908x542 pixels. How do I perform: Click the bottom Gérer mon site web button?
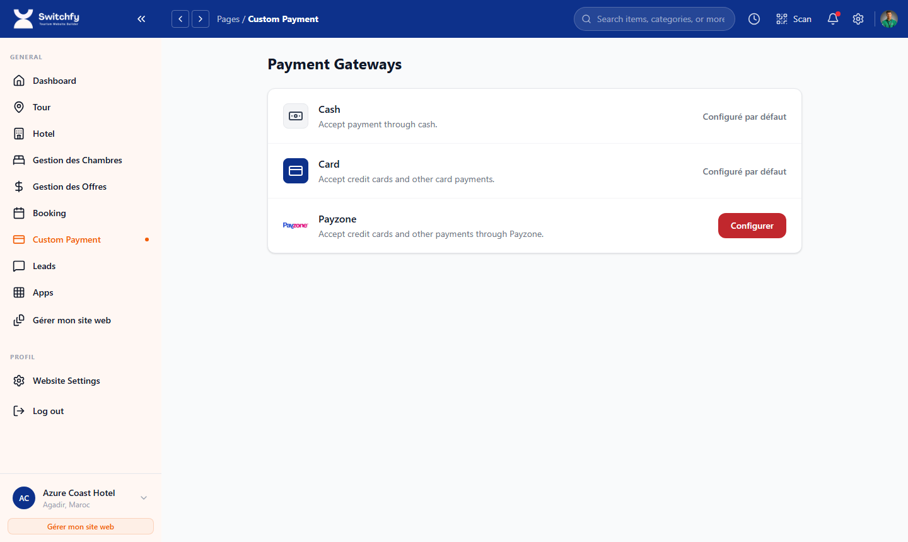click(81, 526)
